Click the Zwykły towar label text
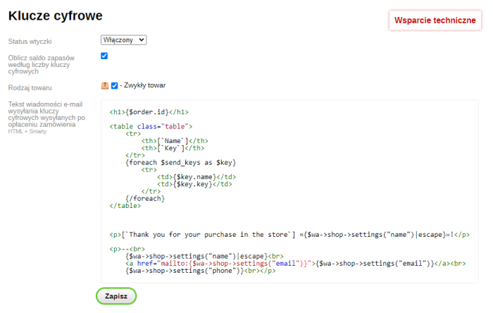This screenshot has width=493, height=313. [145, 86]
